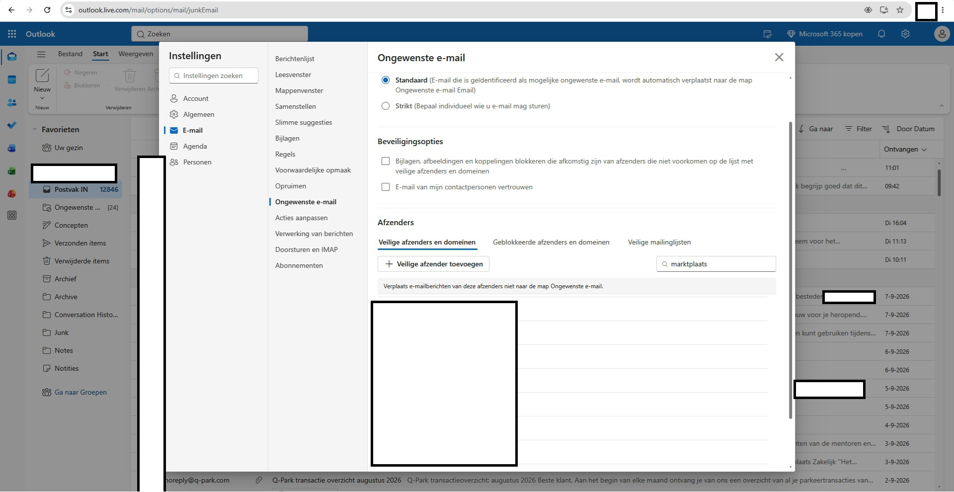
Task: Click the account profile avatar icon
Action: (x=942, y=34)
